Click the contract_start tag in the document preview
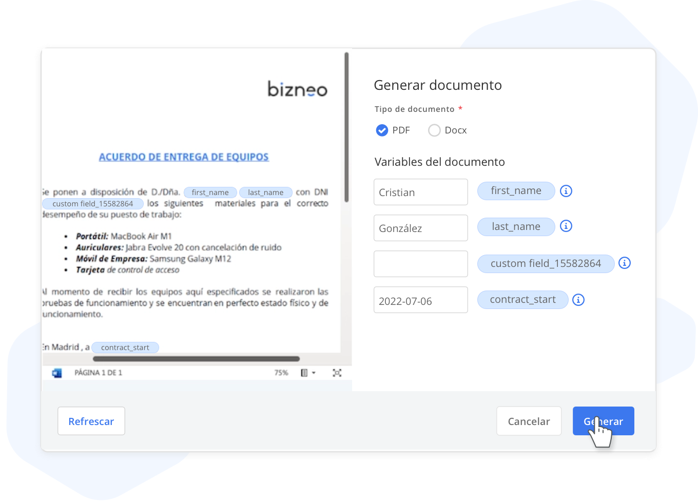 125,347
